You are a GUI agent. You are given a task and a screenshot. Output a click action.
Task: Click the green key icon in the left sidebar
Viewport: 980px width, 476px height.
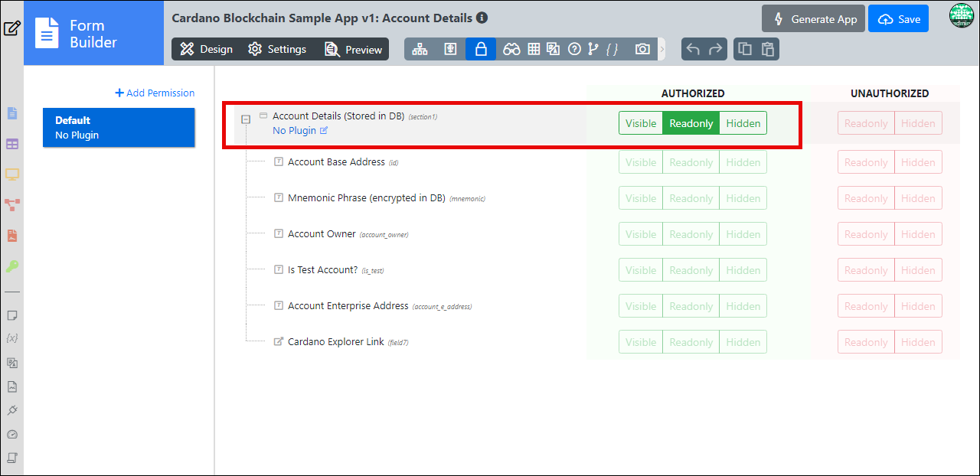12,266
